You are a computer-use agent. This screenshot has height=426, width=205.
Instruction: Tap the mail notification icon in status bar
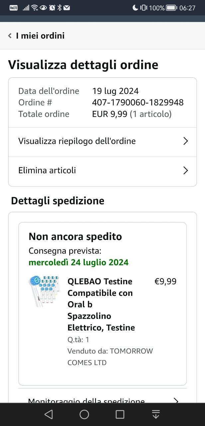coord(67,8)
